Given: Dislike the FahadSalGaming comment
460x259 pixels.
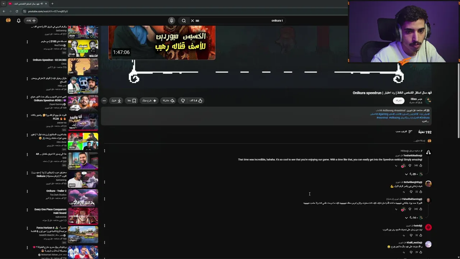Looking at the screenshot, I should tap(410, 209).
